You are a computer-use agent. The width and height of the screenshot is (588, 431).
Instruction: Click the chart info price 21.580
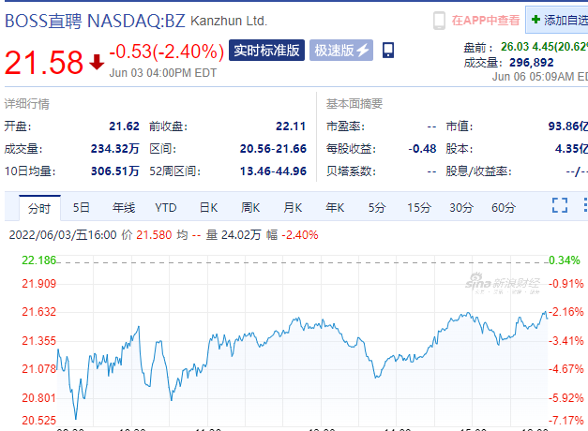pyautogui.click(x=154, y=235)
